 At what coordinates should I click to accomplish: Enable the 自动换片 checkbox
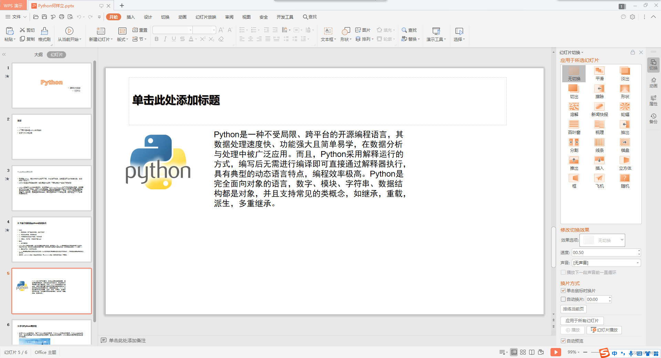click(563, 299)
